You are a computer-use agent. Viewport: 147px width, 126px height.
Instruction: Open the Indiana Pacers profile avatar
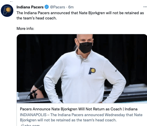point(7,10)
